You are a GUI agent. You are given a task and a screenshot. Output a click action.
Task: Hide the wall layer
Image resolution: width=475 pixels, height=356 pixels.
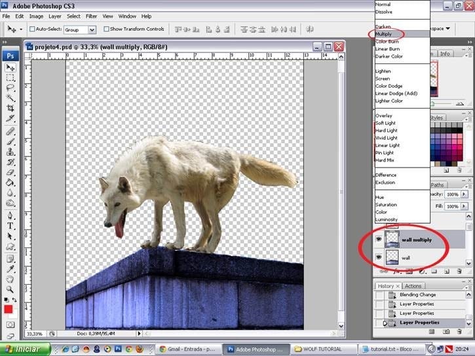point(379,257)
